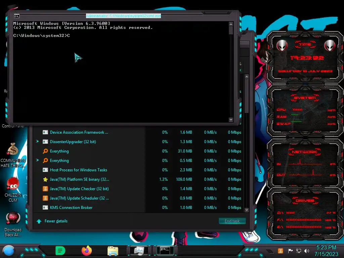
Task: Launch Firefox from the taskbar
Action: [87, 251]
